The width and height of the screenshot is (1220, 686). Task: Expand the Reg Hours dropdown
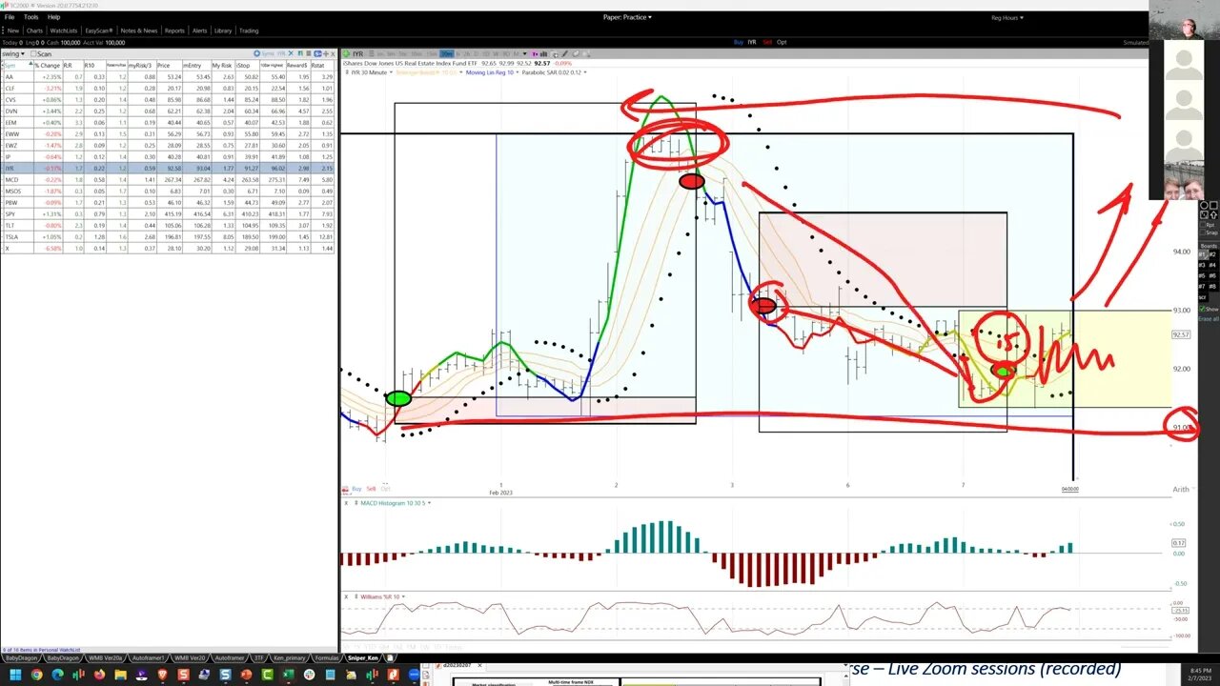(1007, 17)
